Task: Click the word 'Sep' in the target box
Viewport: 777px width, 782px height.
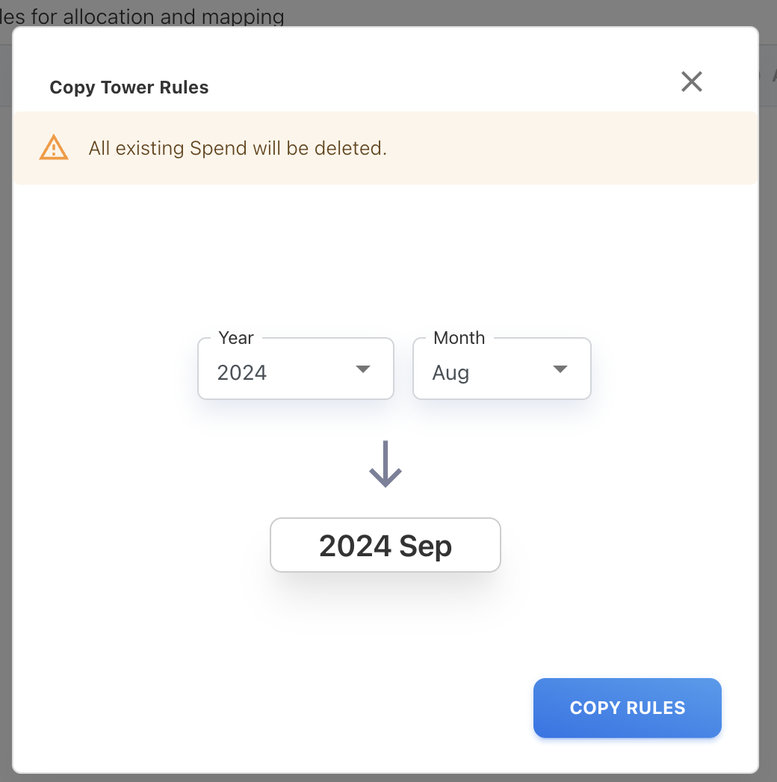Action: [426, 546]
